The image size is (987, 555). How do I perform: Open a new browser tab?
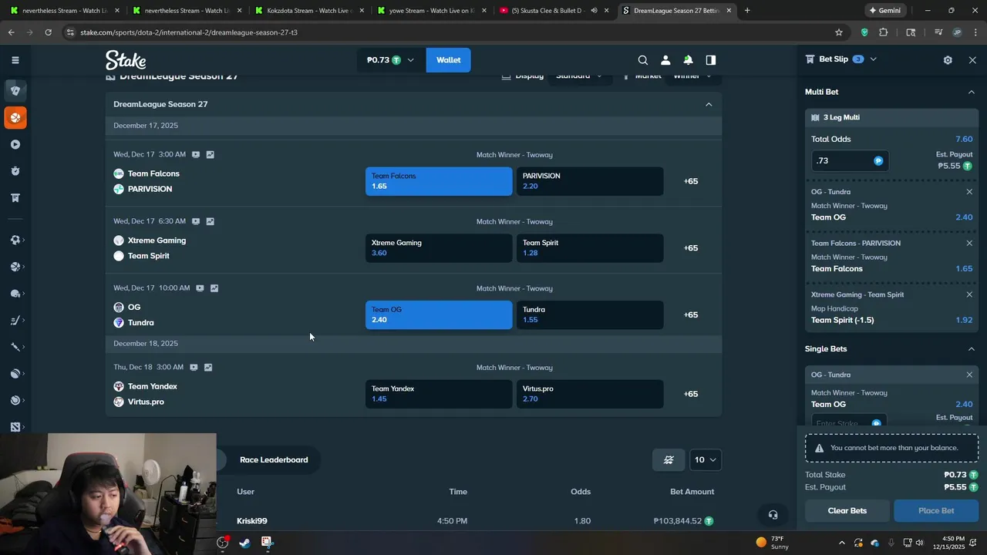[x=747, y=11]
